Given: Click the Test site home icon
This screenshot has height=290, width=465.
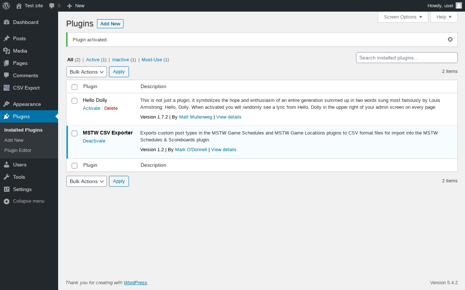Looking at the screenshot, I should 19,6.
